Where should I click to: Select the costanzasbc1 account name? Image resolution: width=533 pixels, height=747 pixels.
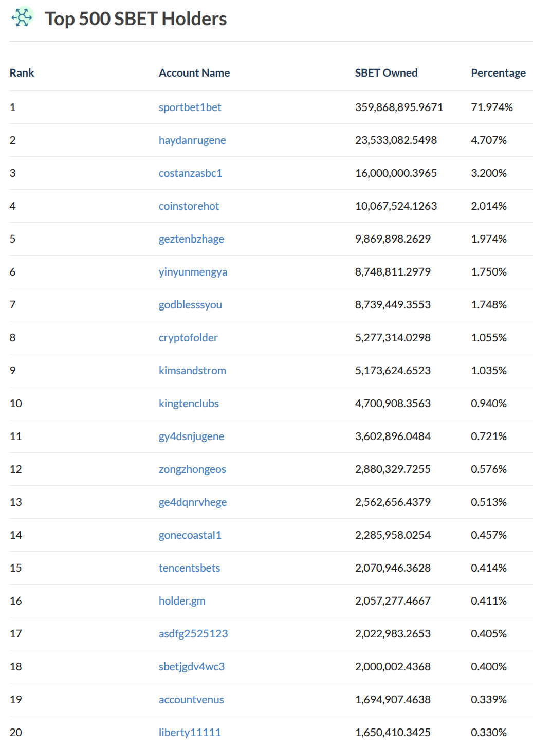[x=190, y=173]
